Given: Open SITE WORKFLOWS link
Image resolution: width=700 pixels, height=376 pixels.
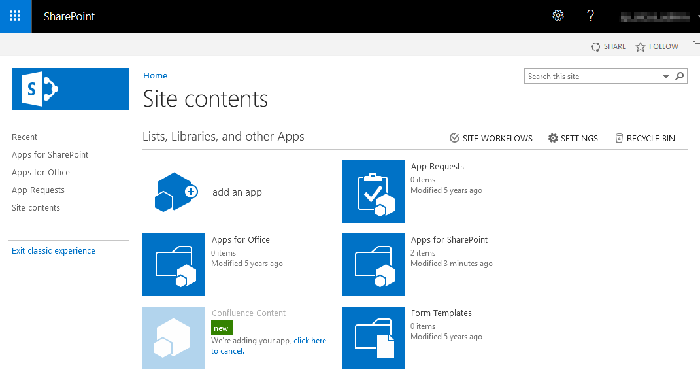Looking at the screenshot, I should tap(497, 139).
